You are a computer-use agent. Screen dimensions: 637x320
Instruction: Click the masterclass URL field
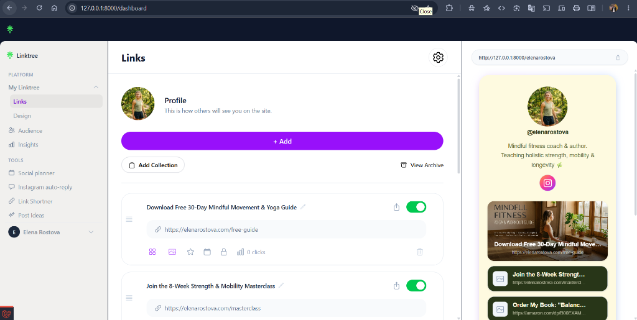coord(286,308)
